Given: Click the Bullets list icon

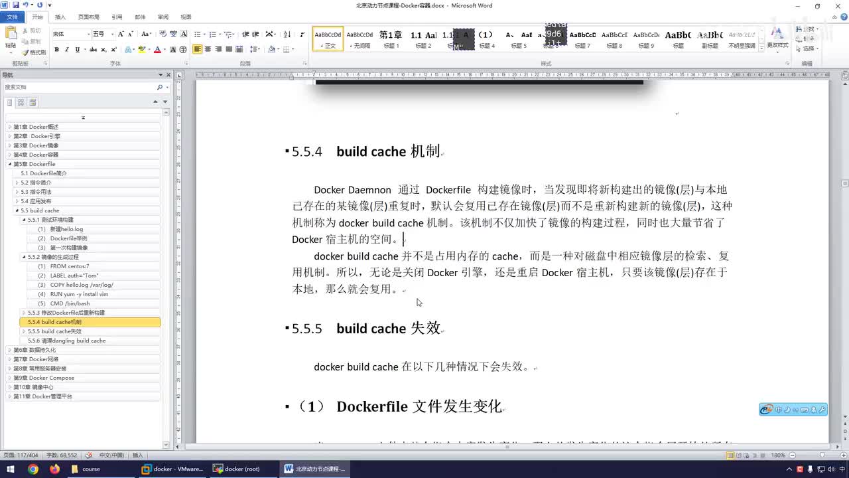Looking at the screenshot, I should [x=199, y=34].
